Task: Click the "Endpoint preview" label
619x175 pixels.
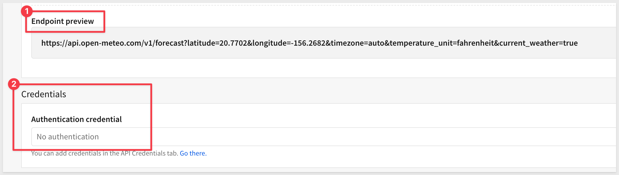Action: click(62, 22)
